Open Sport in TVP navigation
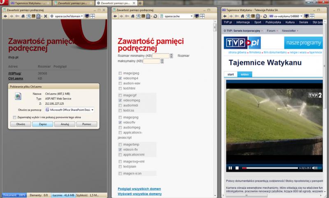The width and height of the screenshot is (329, 198). (x=258, y=22)
